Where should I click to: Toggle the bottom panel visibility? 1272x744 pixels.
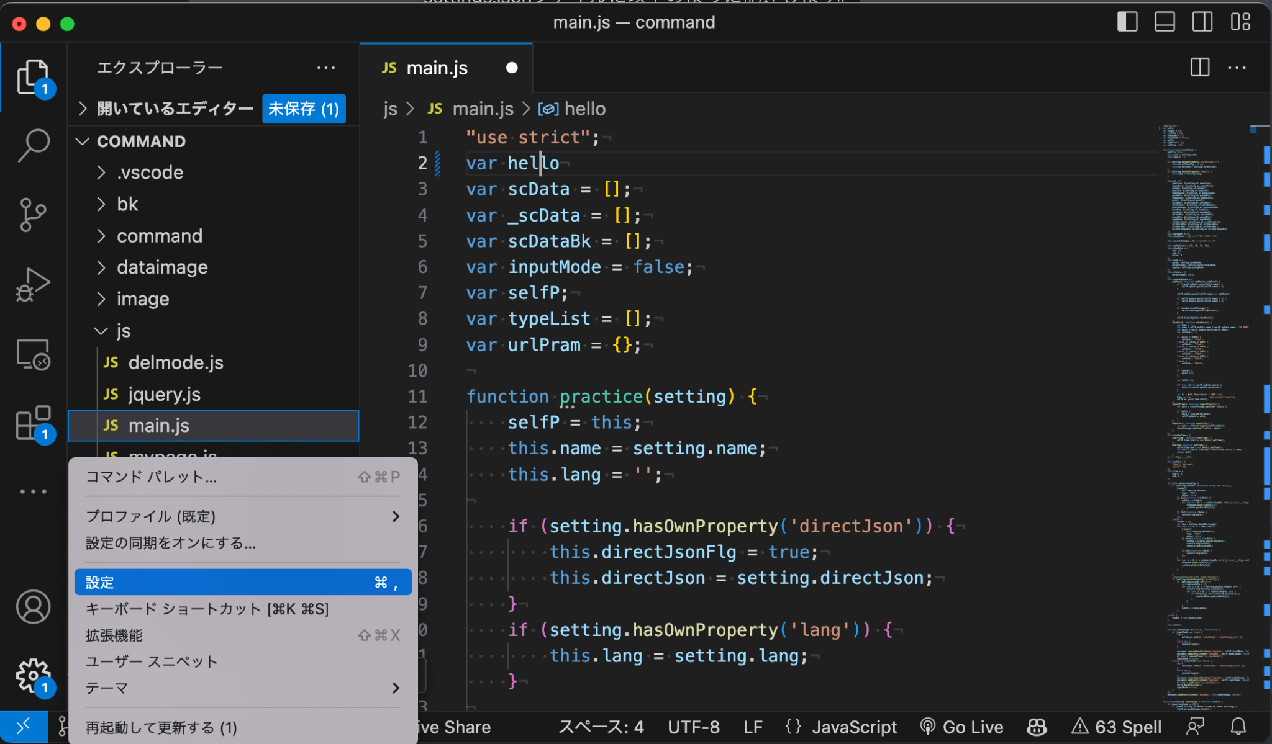(x=1165, y=22)
